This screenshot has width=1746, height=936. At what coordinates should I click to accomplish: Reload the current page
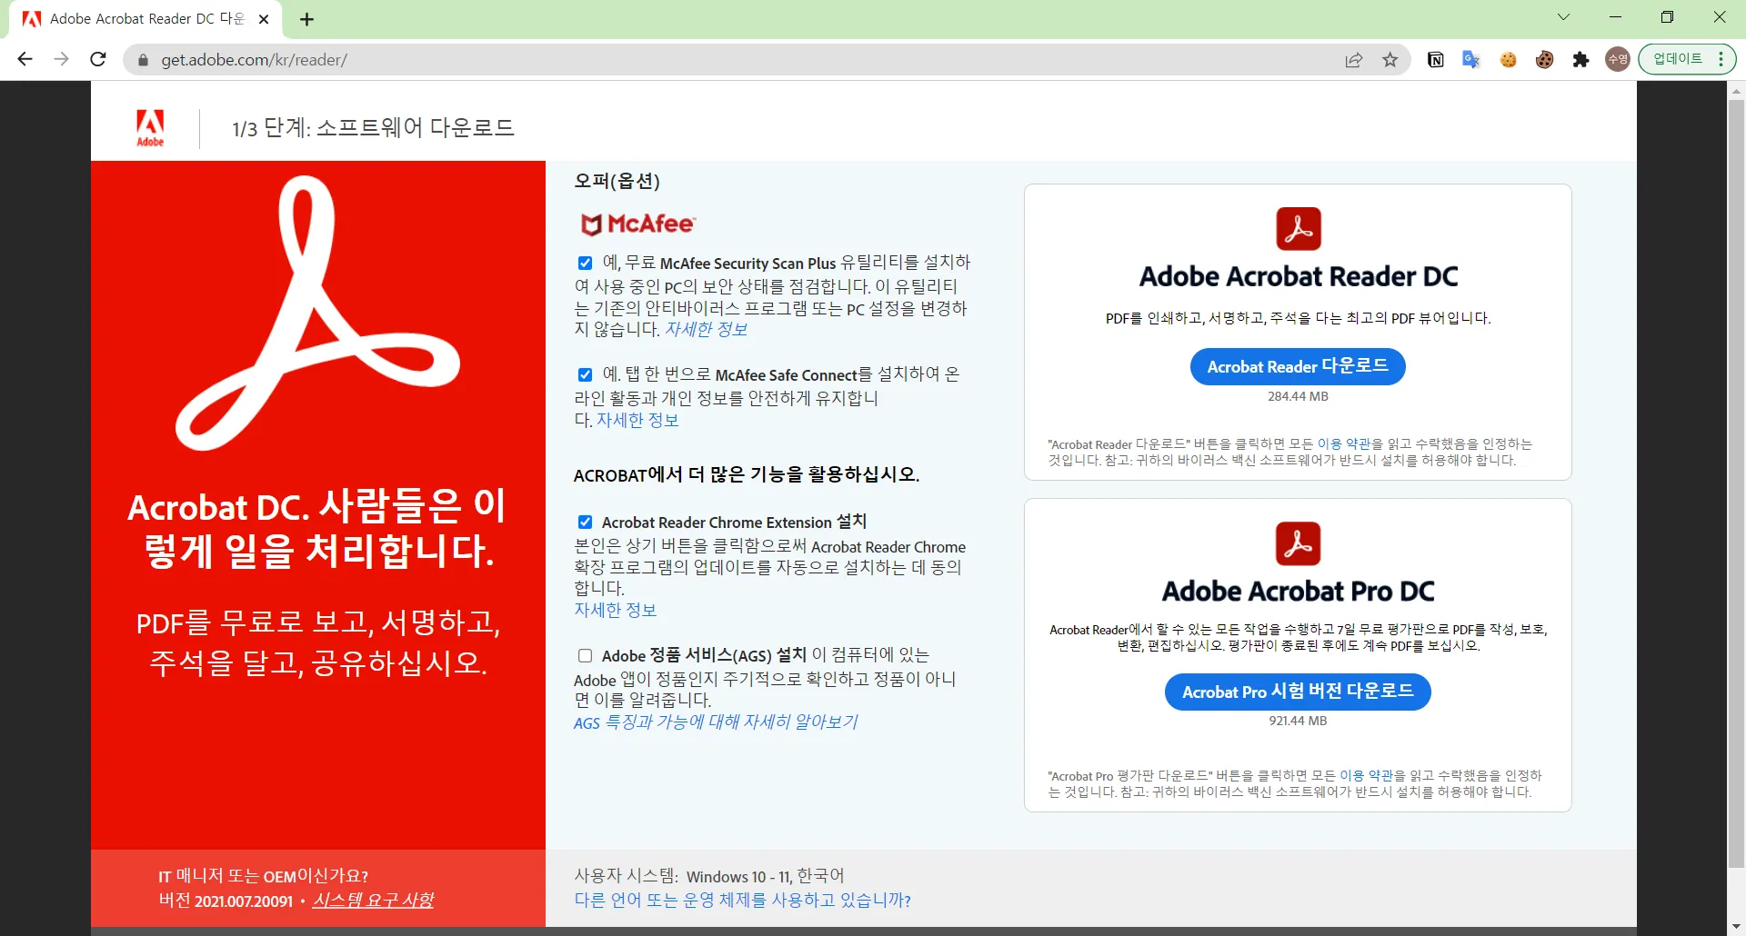point(98,59)
